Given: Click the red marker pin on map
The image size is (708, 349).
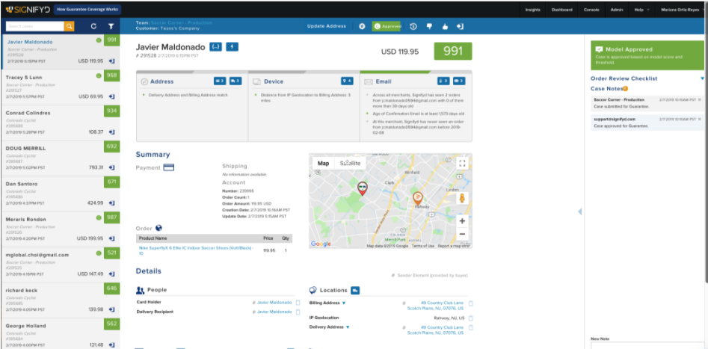Looking at the screenshot, I should pyautogui.click(x=362, y=189).
